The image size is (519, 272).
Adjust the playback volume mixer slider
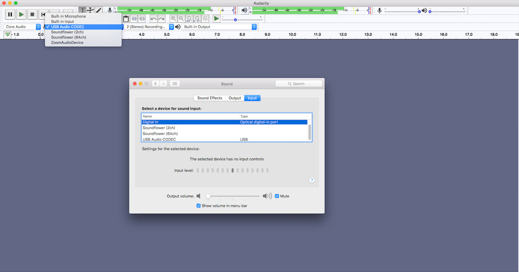447,11
